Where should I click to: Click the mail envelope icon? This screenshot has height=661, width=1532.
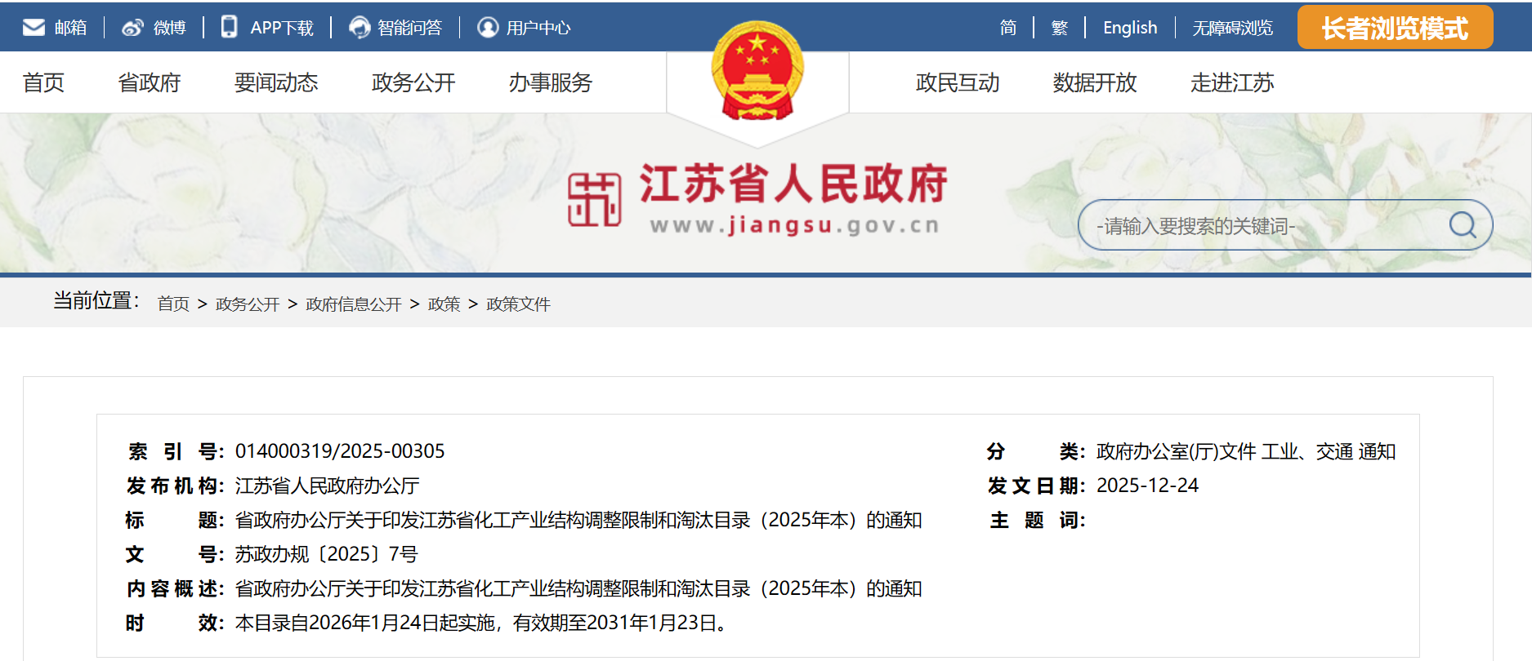[x=33, y=28]
